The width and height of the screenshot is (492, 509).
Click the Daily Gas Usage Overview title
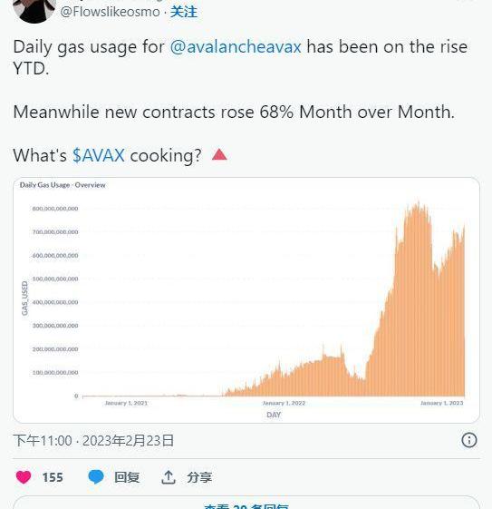pos(63,185)
